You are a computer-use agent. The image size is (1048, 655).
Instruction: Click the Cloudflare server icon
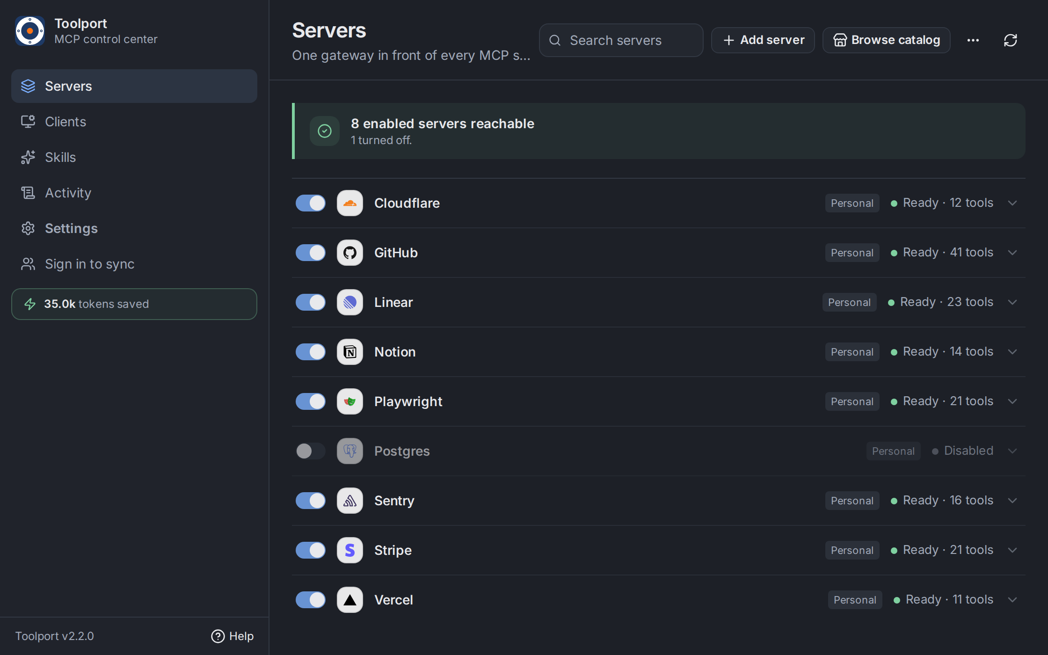click(350, 203)
